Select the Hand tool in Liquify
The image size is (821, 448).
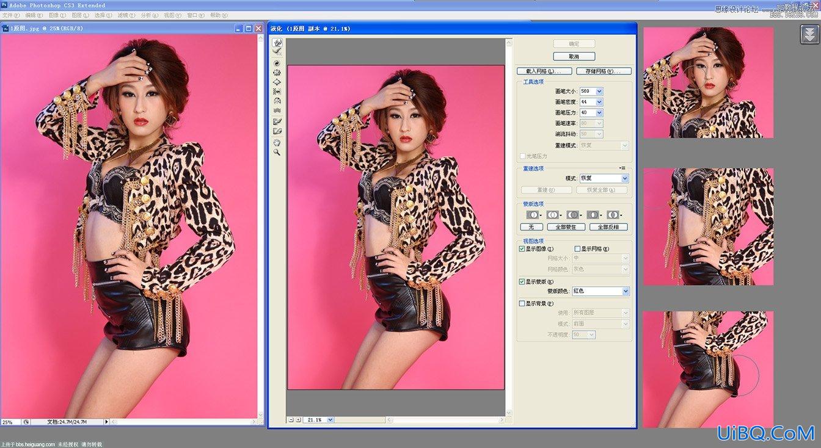(x=277, y=142)
